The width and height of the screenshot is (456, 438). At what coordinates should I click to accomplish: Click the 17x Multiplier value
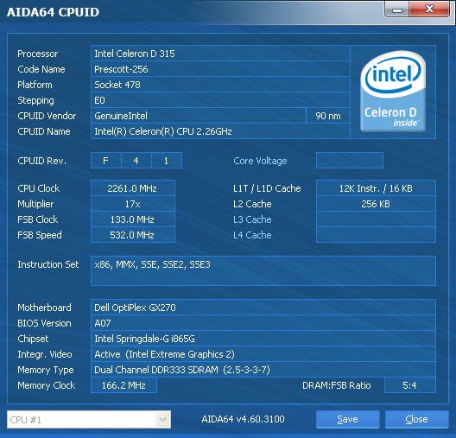coord(133,204)
